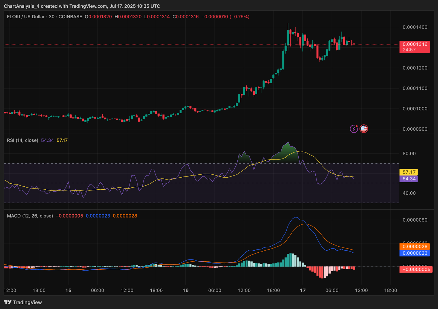
Task: Click the date marker 17 on time axis
Action: coord(303,290)
